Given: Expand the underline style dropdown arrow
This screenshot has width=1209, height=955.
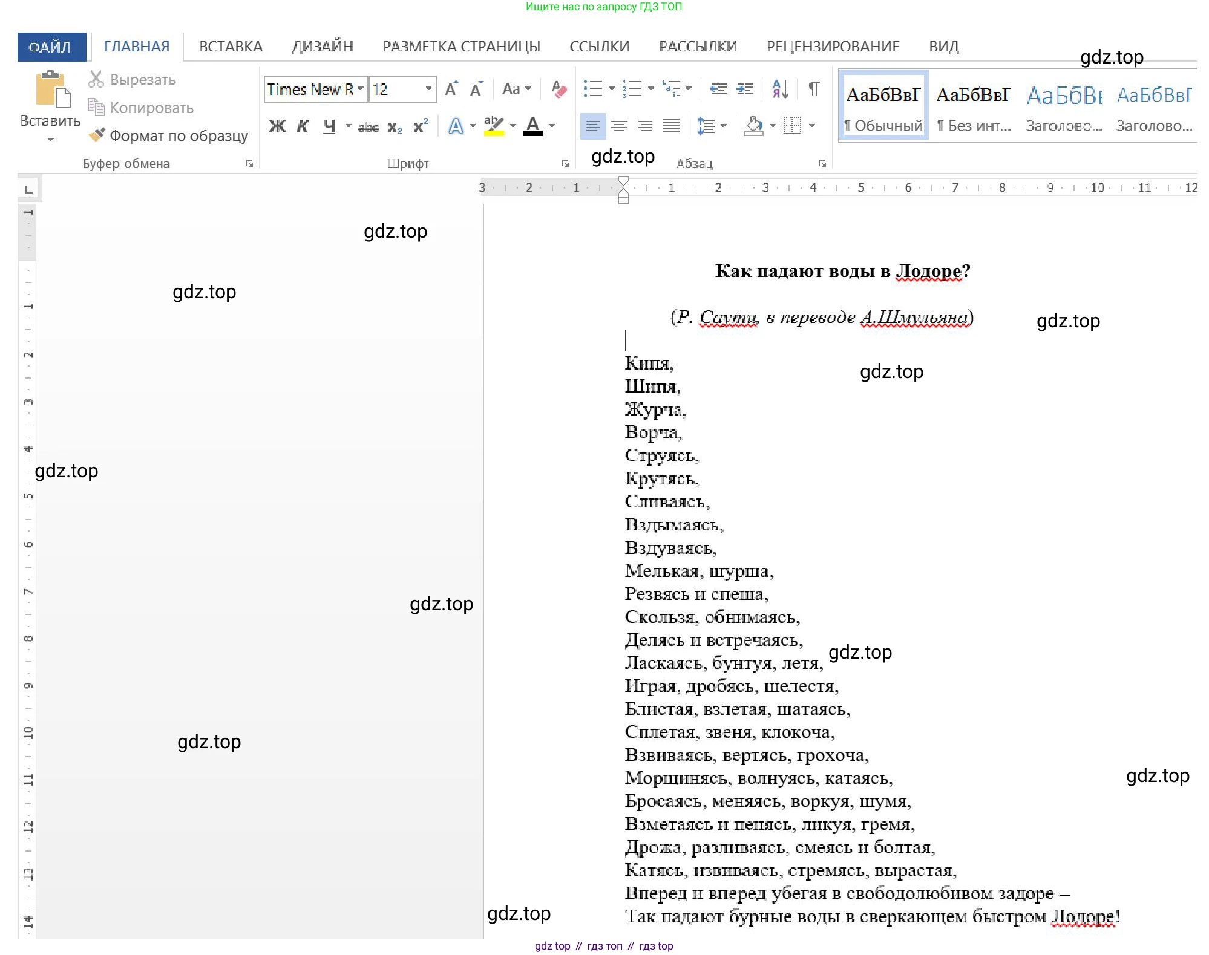Looking at the screenshot, I should click(x=348, y=126).
